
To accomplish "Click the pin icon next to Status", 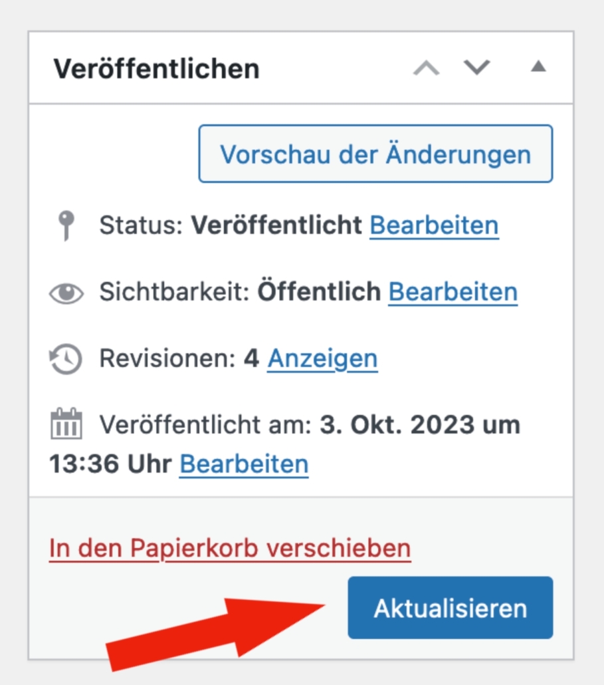I will pos(66,226).
